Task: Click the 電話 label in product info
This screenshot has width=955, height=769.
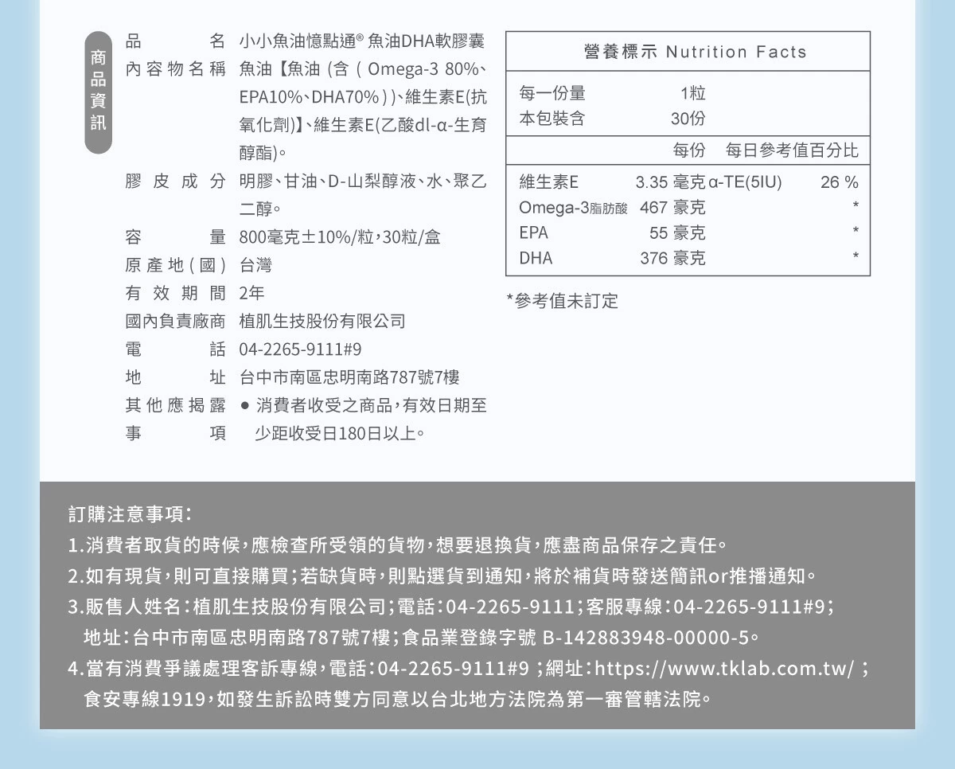Action: 176,349
